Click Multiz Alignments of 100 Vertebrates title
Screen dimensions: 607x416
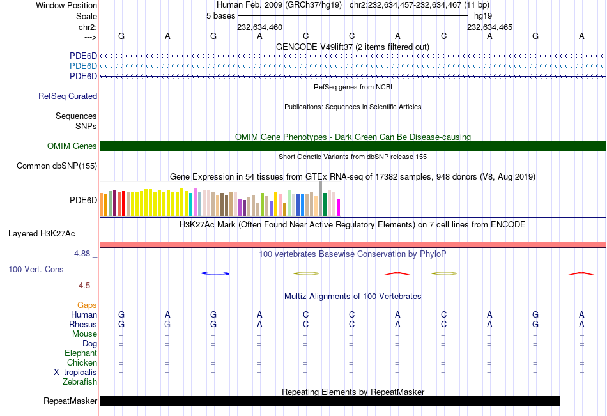(353, 297)
